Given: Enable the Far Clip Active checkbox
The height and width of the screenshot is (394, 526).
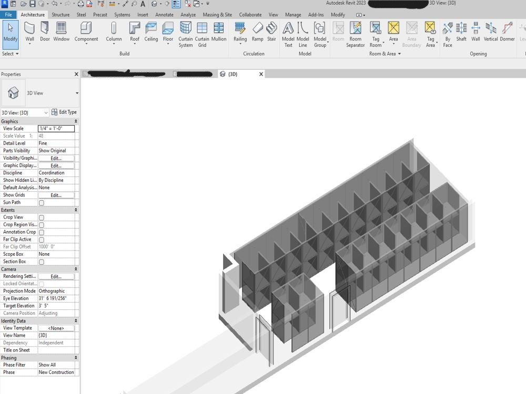Looking at the screenshot, I should coord(42,240).
